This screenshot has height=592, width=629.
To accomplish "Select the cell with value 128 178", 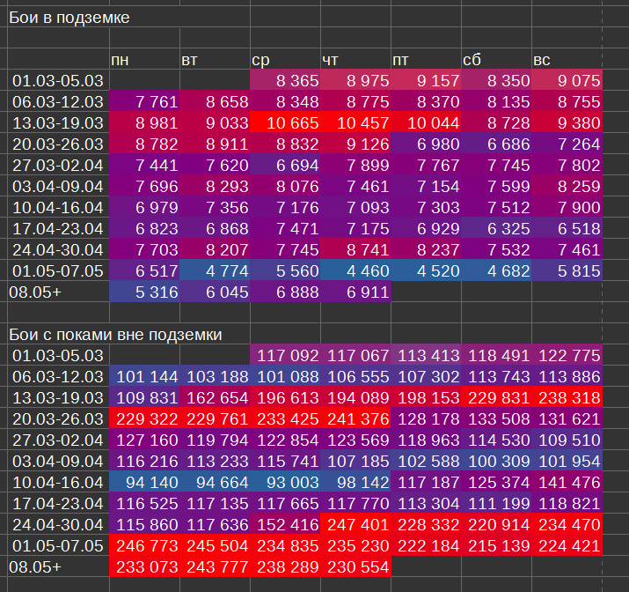I will [426, 419].
